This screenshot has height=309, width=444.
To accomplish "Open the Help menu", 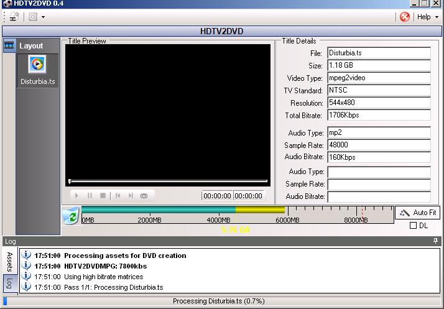I will pos(424,17).
